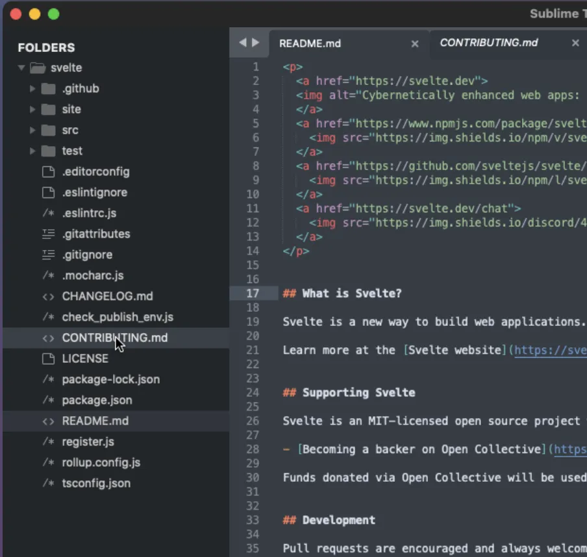Click the check_publish_env.js file icon
This screenshot has width=587, height=557.
tap(48, 317)
